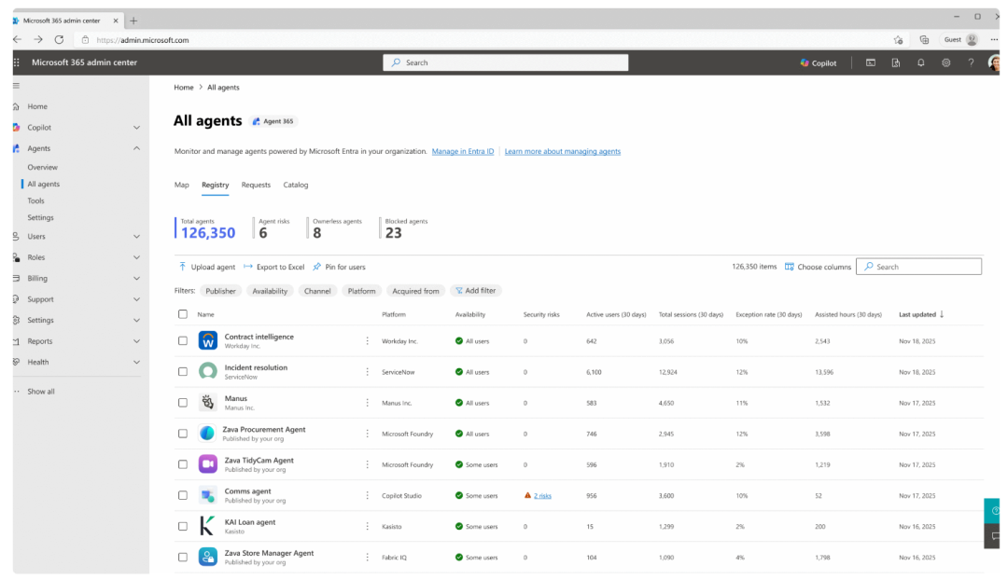The width and height of the screenshot is (1008, 580).
Task: Expand the Users section in sidebar
Action: (136, 236)
